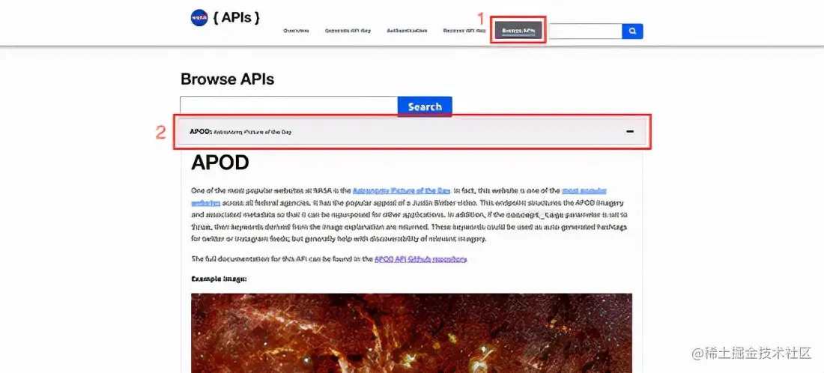The image size is (824, 373).
Task: Click the Browse APIs page heading
Action: 228,79
